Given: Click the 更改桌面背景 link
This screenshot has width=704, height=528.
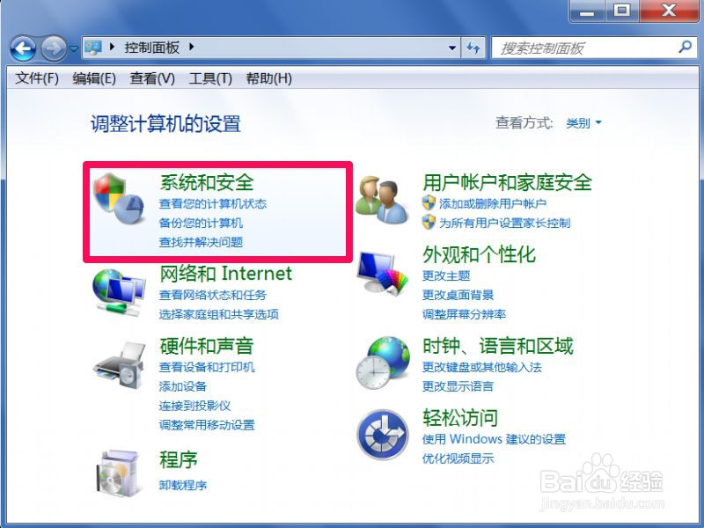Looking at the screenshot, I should [458, 295].
